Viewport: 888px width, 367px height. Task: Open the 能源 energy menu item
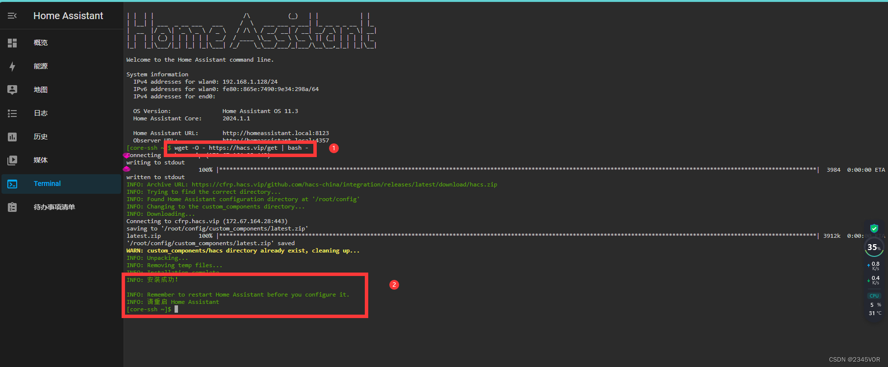61,66
